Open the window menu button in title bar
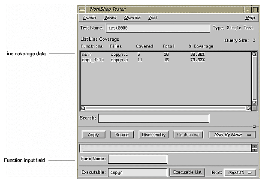 (82, 9)
